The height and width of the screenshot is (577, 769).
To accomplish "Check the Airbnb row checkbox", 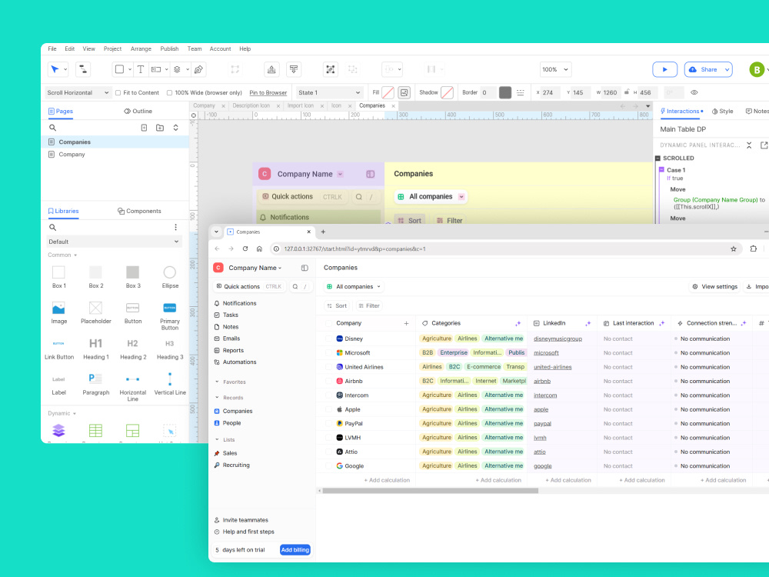I will click(x=328, y=382).
